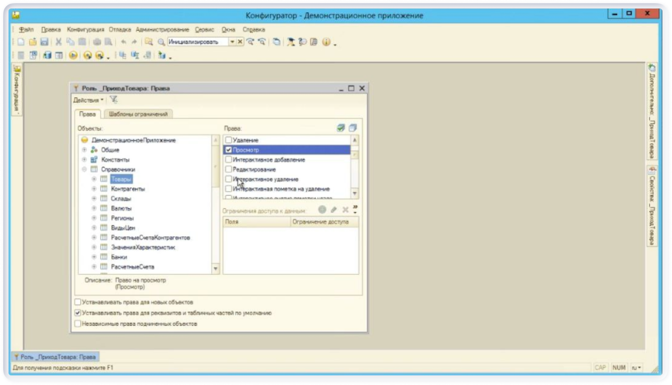Check the Редактирование right checkbox
672x385 pixels.
point(228,170)
